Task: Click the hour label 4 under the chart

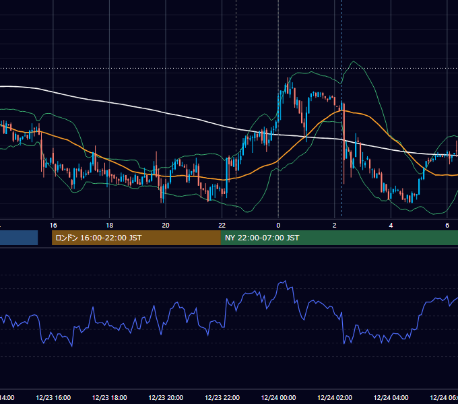Action: 391,226
